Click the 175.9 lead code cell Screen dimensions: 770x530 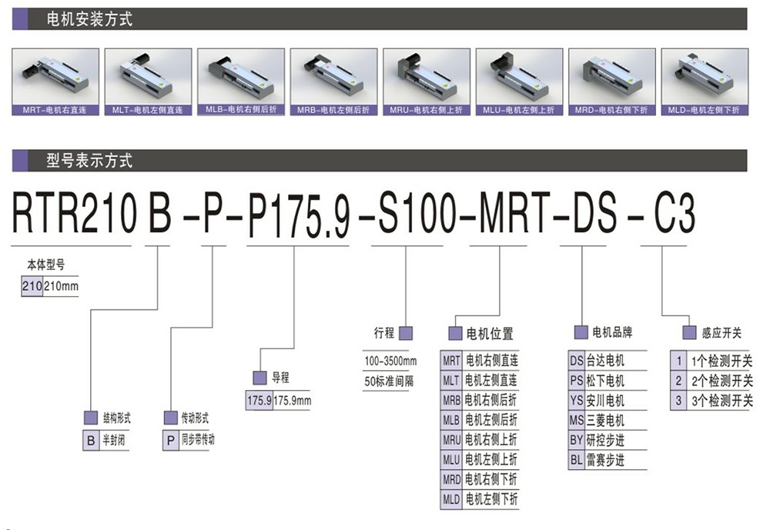(x=259, y=401)
